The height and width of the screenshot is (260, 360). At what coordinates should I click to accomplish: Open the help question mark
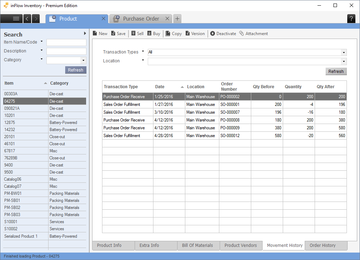(351, 18)
